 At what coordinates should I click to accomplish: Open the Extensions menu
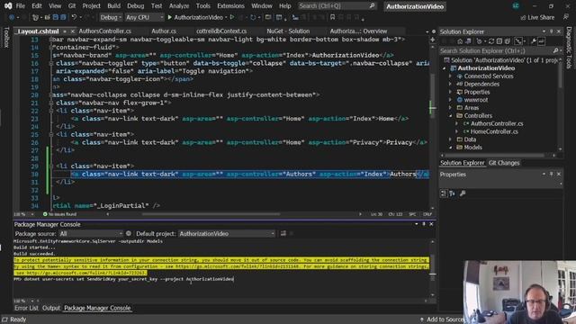click(x=230, y=6)
